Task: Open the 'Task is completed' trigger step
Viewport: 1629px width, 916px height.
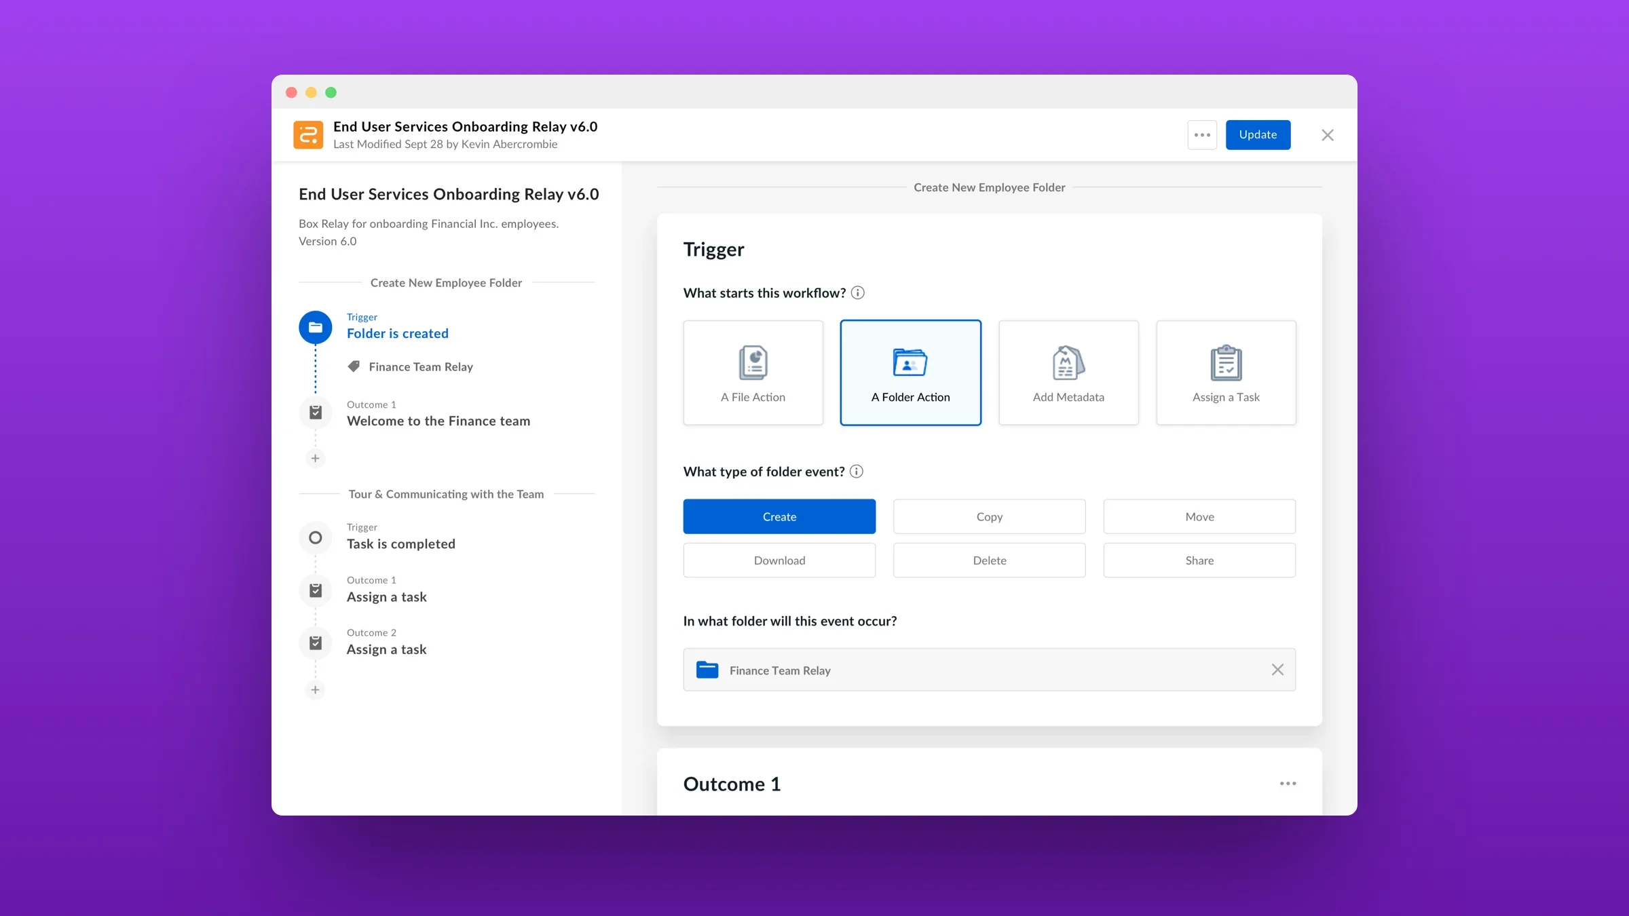Action: [400, 543]
